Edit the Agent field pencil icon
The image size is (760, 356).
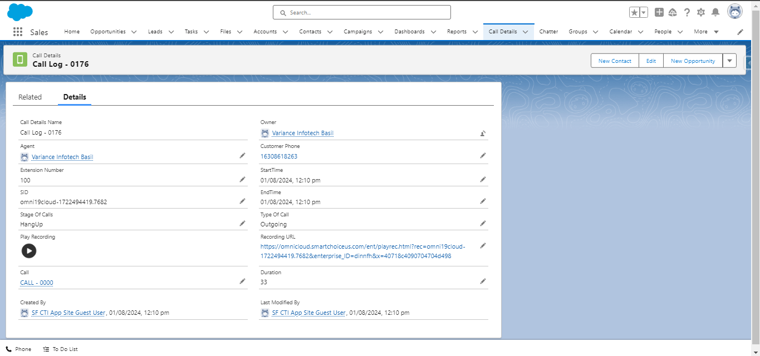tap(242, 156)
